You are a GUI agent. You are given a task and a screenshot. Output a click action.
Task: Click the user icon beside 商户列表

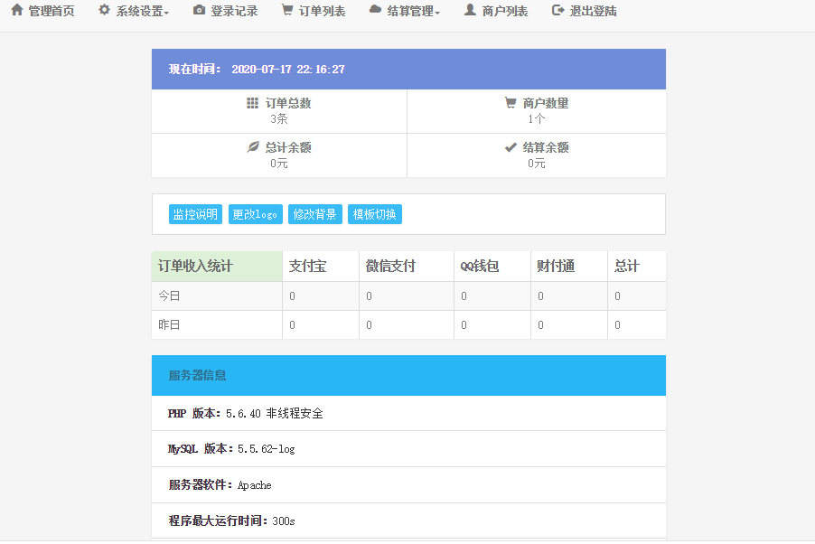470,11
